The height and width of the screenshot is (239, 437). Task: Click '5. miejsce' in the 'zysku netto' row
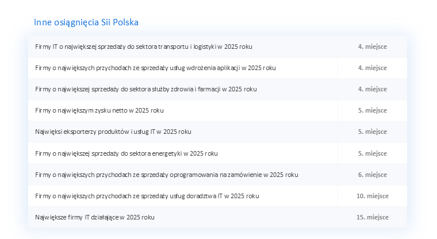(x=373, y=110)
